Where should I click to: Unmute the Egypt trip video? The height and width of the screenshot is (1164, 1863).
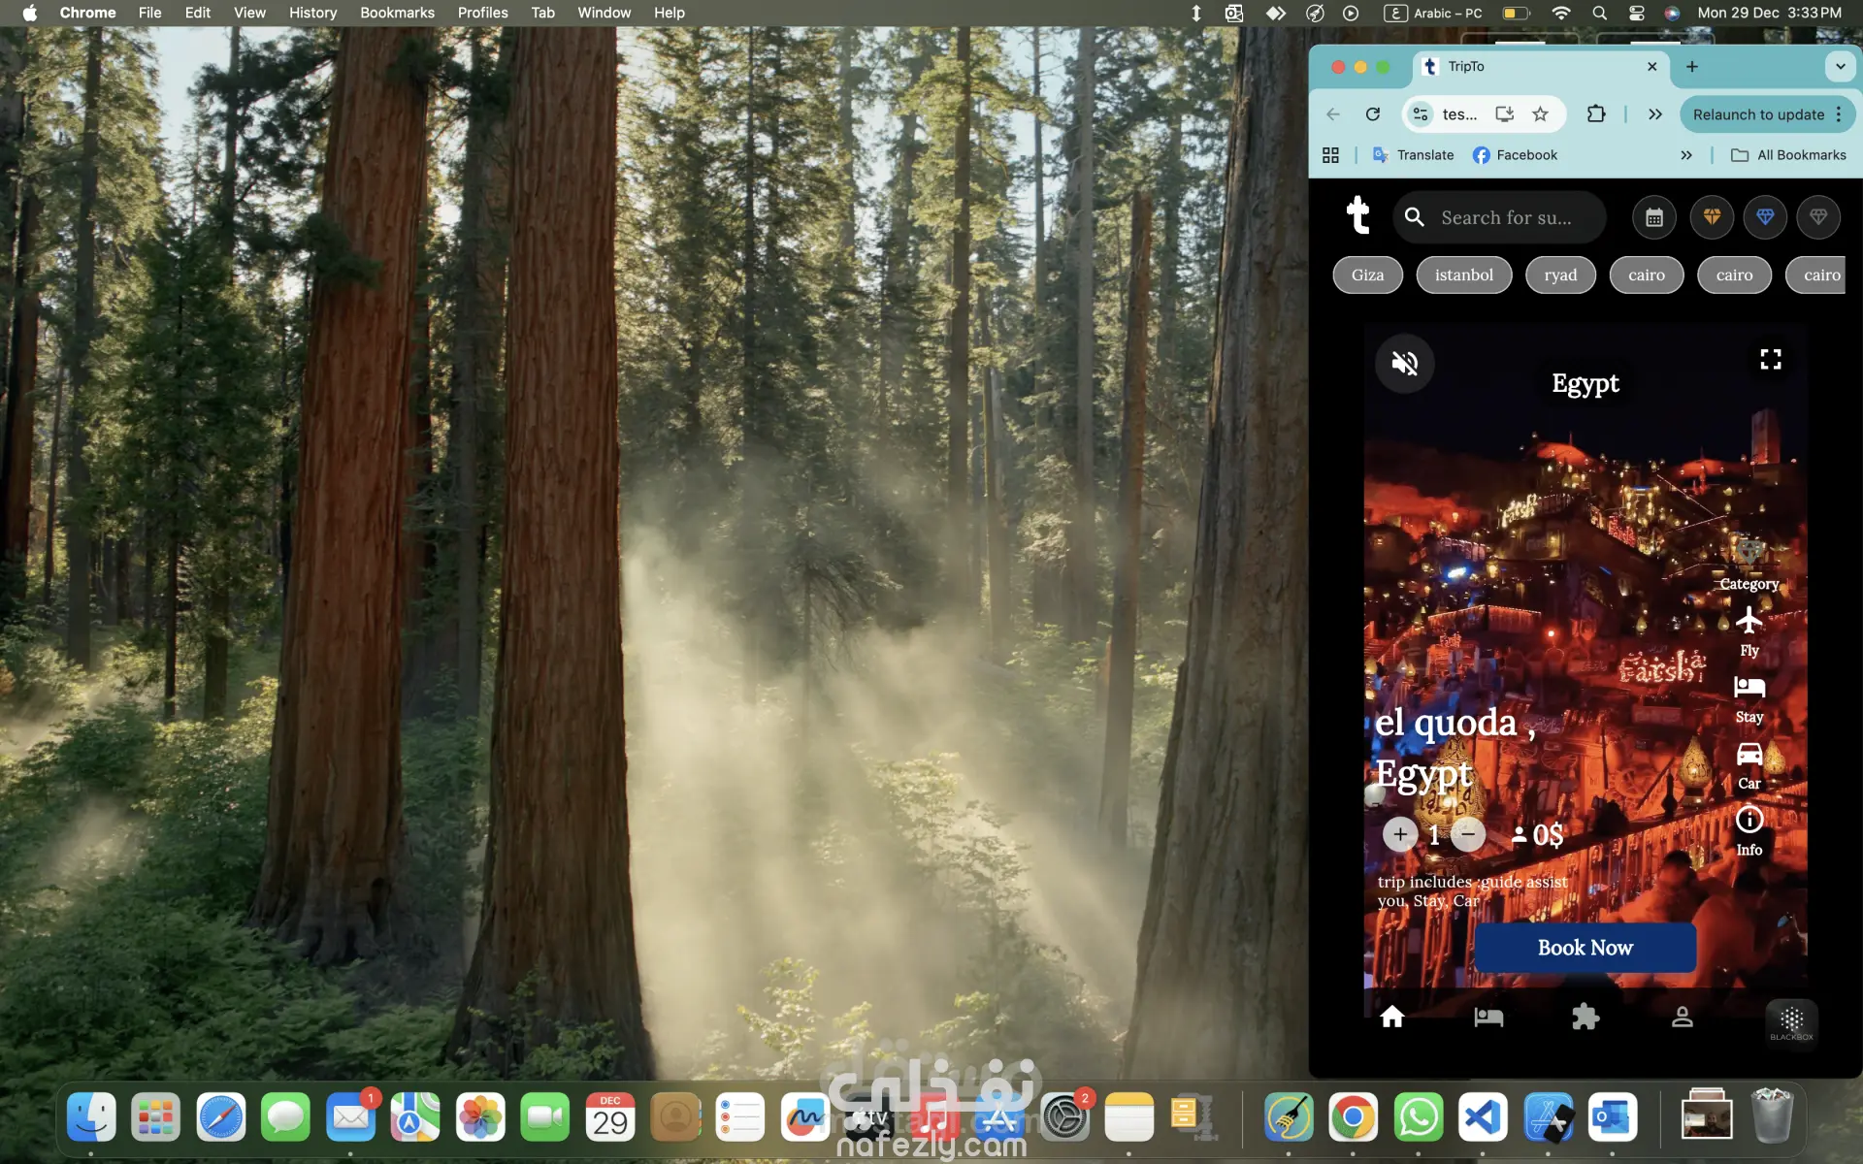point(1404,363)
